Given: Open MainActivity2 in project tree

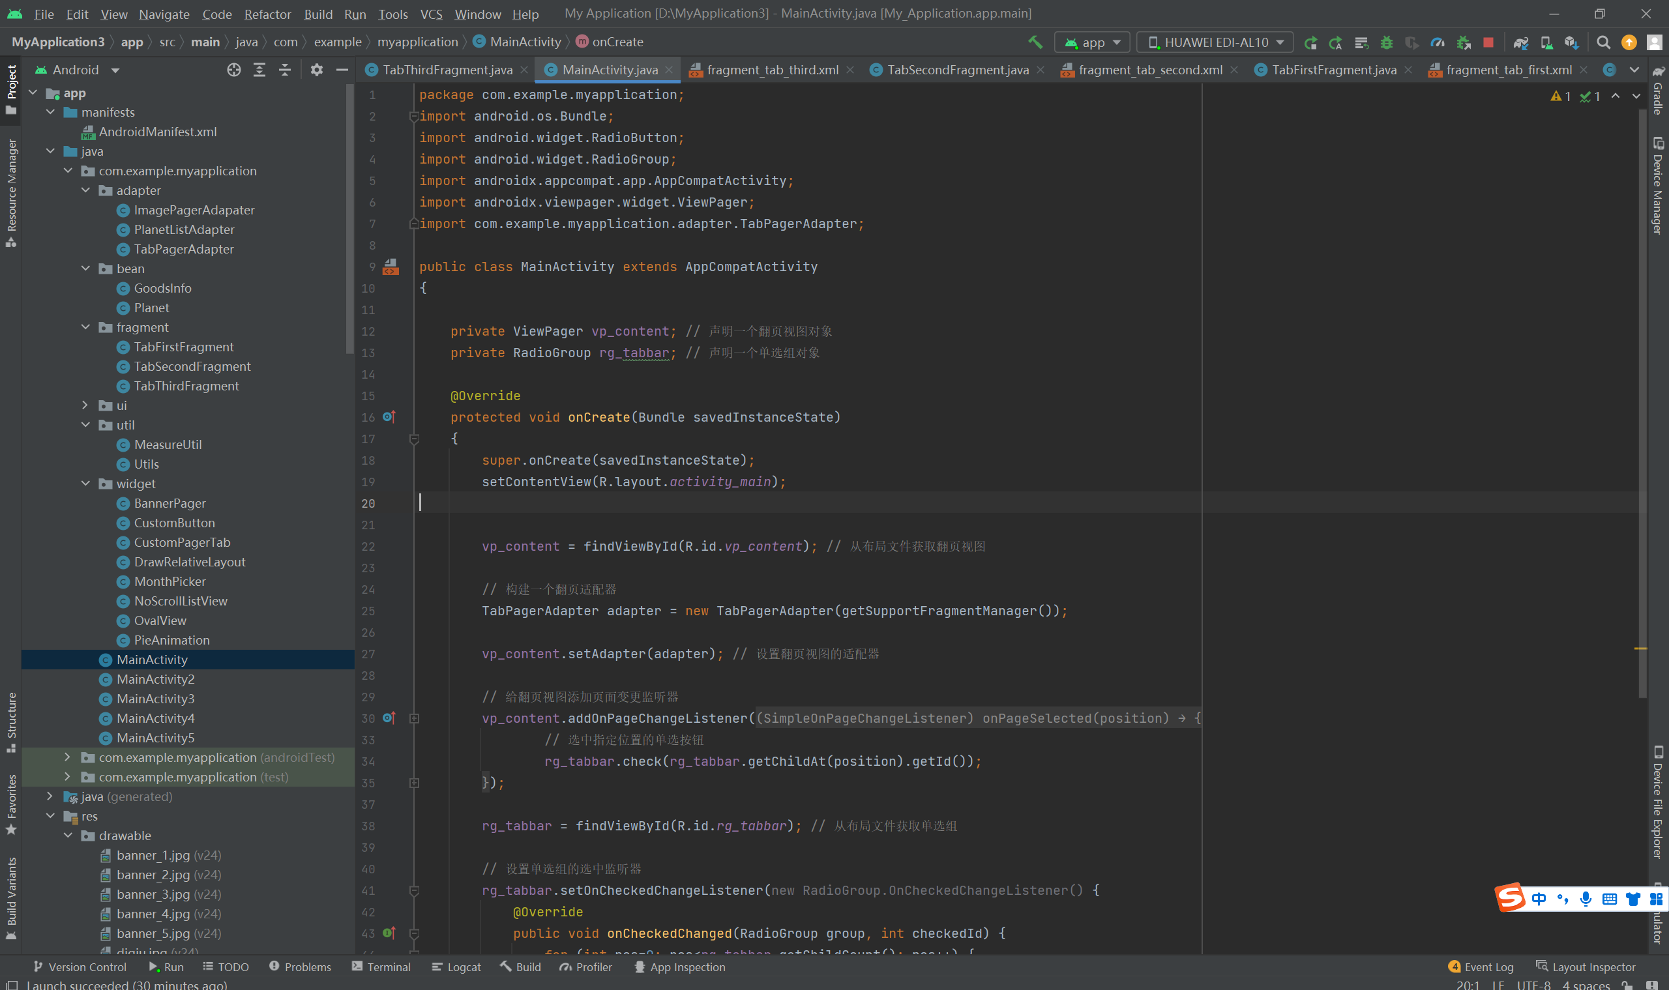Looking at the screenshot, I should click(x=155, y=679).
